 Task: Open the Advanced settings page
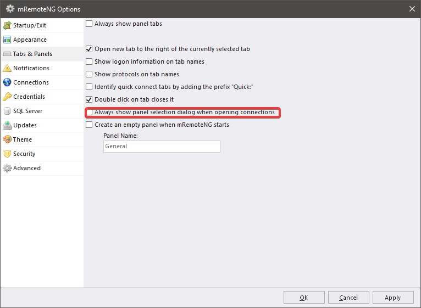pos(42,168)
